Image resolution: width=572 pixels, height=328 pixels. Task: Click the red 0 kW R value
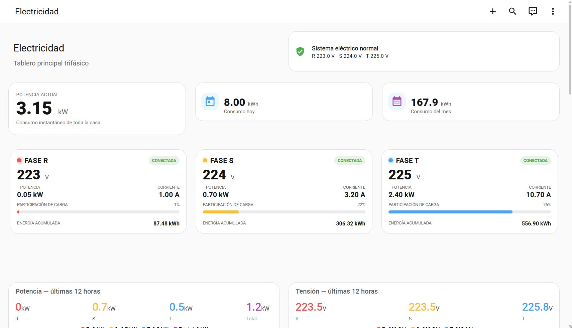(x=22, y=307)
